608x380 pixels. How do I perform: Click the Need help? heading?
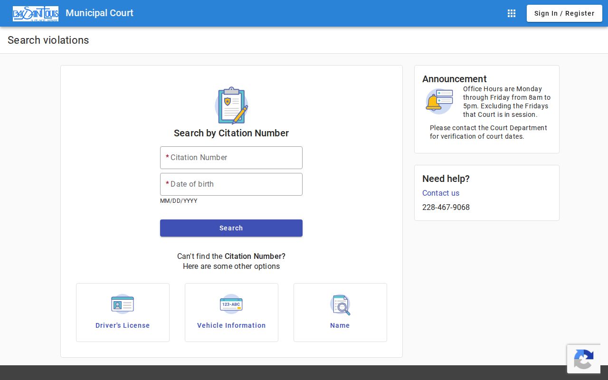[446, 179]
